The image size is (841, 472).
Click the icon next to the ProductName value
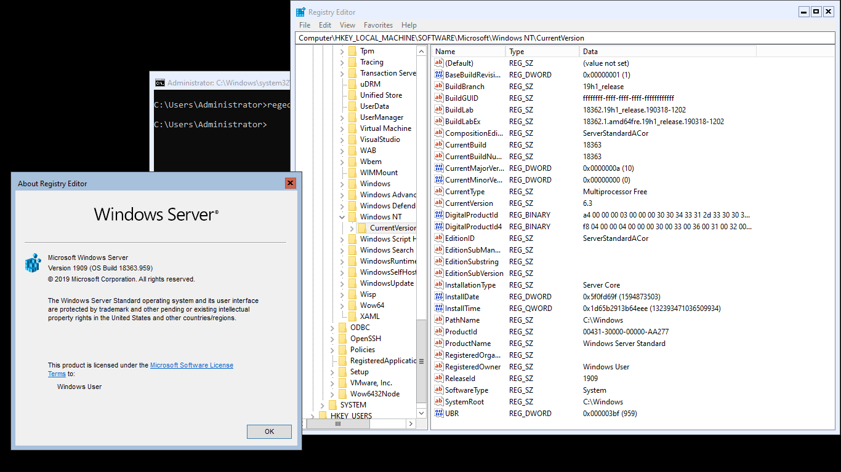pos(439,343)
